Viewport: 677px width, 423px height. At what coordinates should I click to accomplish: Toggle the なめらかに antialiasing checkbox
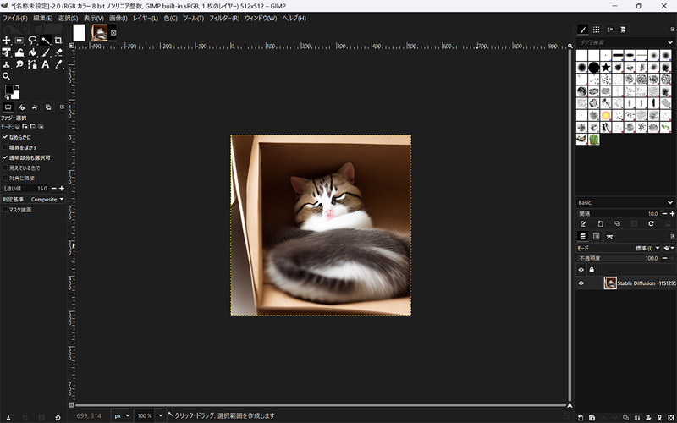(5, 137)
